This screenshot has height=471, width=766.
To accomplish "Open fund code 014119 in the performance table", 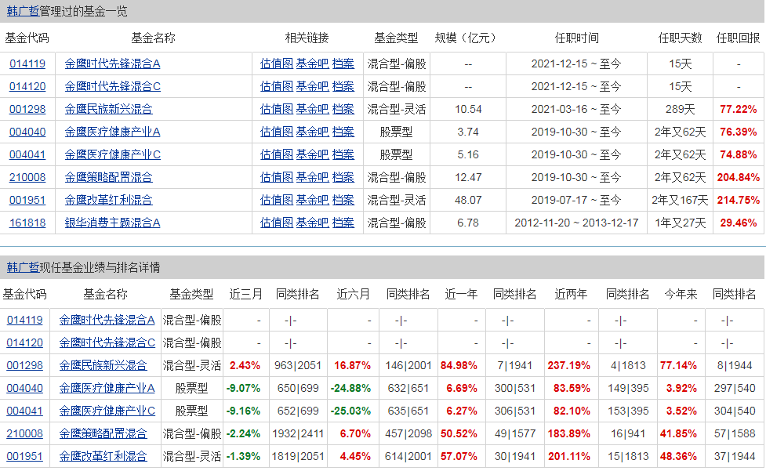I will [25, 320].
